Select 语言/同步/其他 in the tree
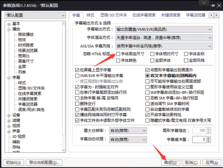 click(x=31, y=110)
